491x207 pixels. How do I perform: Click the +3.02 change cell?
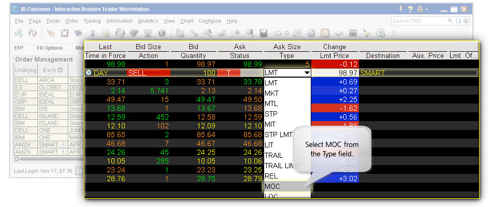click(335, 179)
